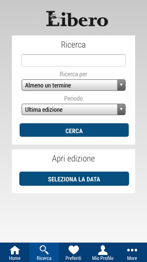Viewport: 147px width, 262px height.
Task: Switch to the Preferiti tab label
Action: (73, 258)
